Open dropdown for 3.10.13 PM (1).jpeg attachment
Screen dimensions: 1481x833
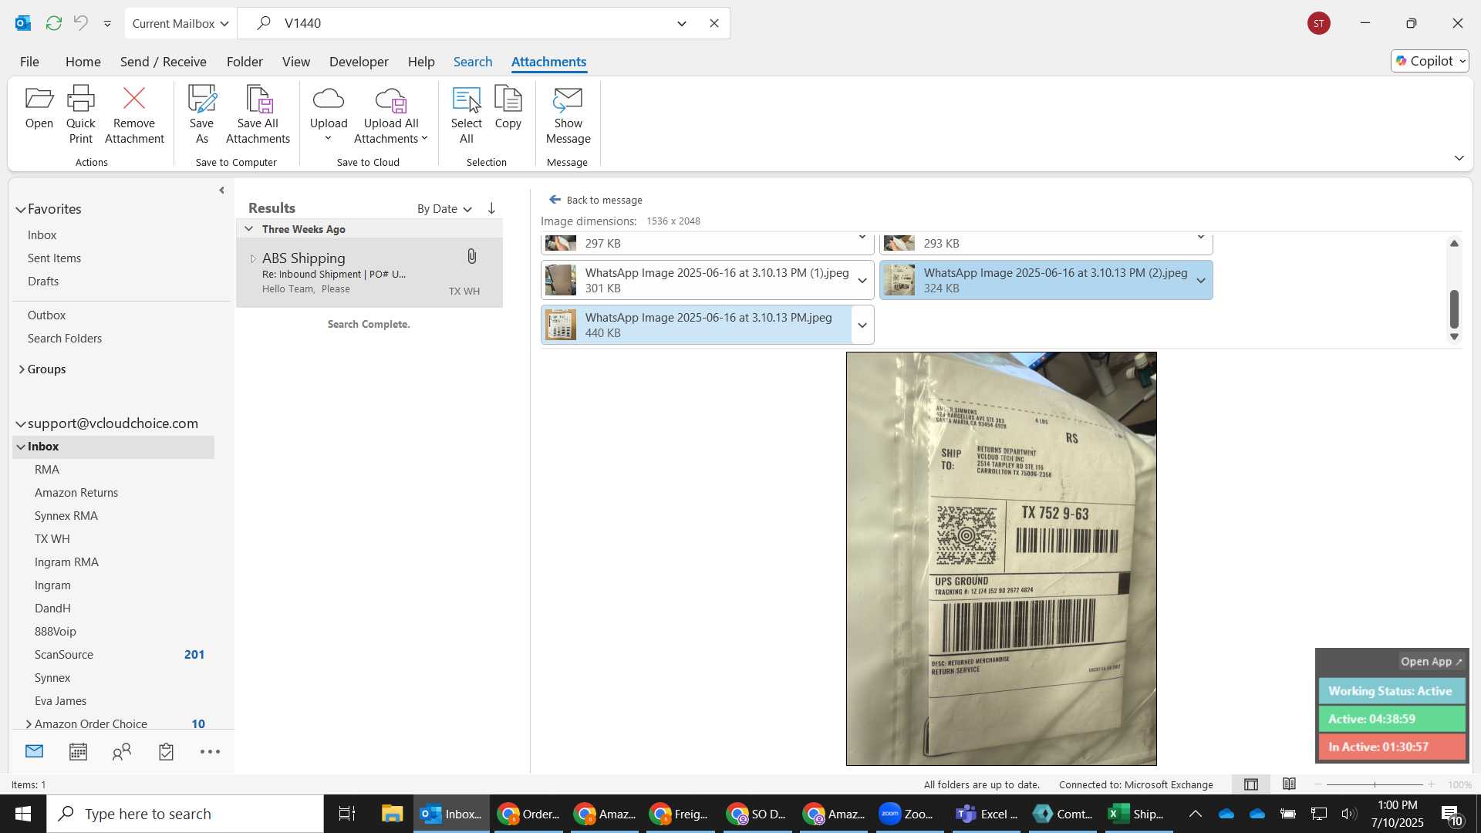tap(862, 280)
